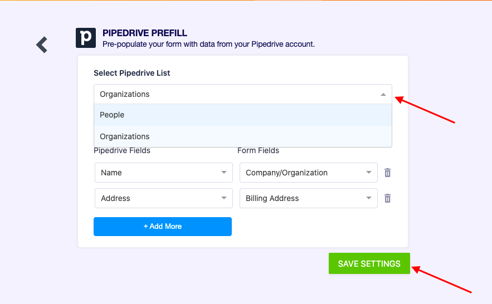The height and width of the screenshot is (304, 492).
Task: Click the down caret on the Billing Address dropdown
Action: click(x=369, y=198)
